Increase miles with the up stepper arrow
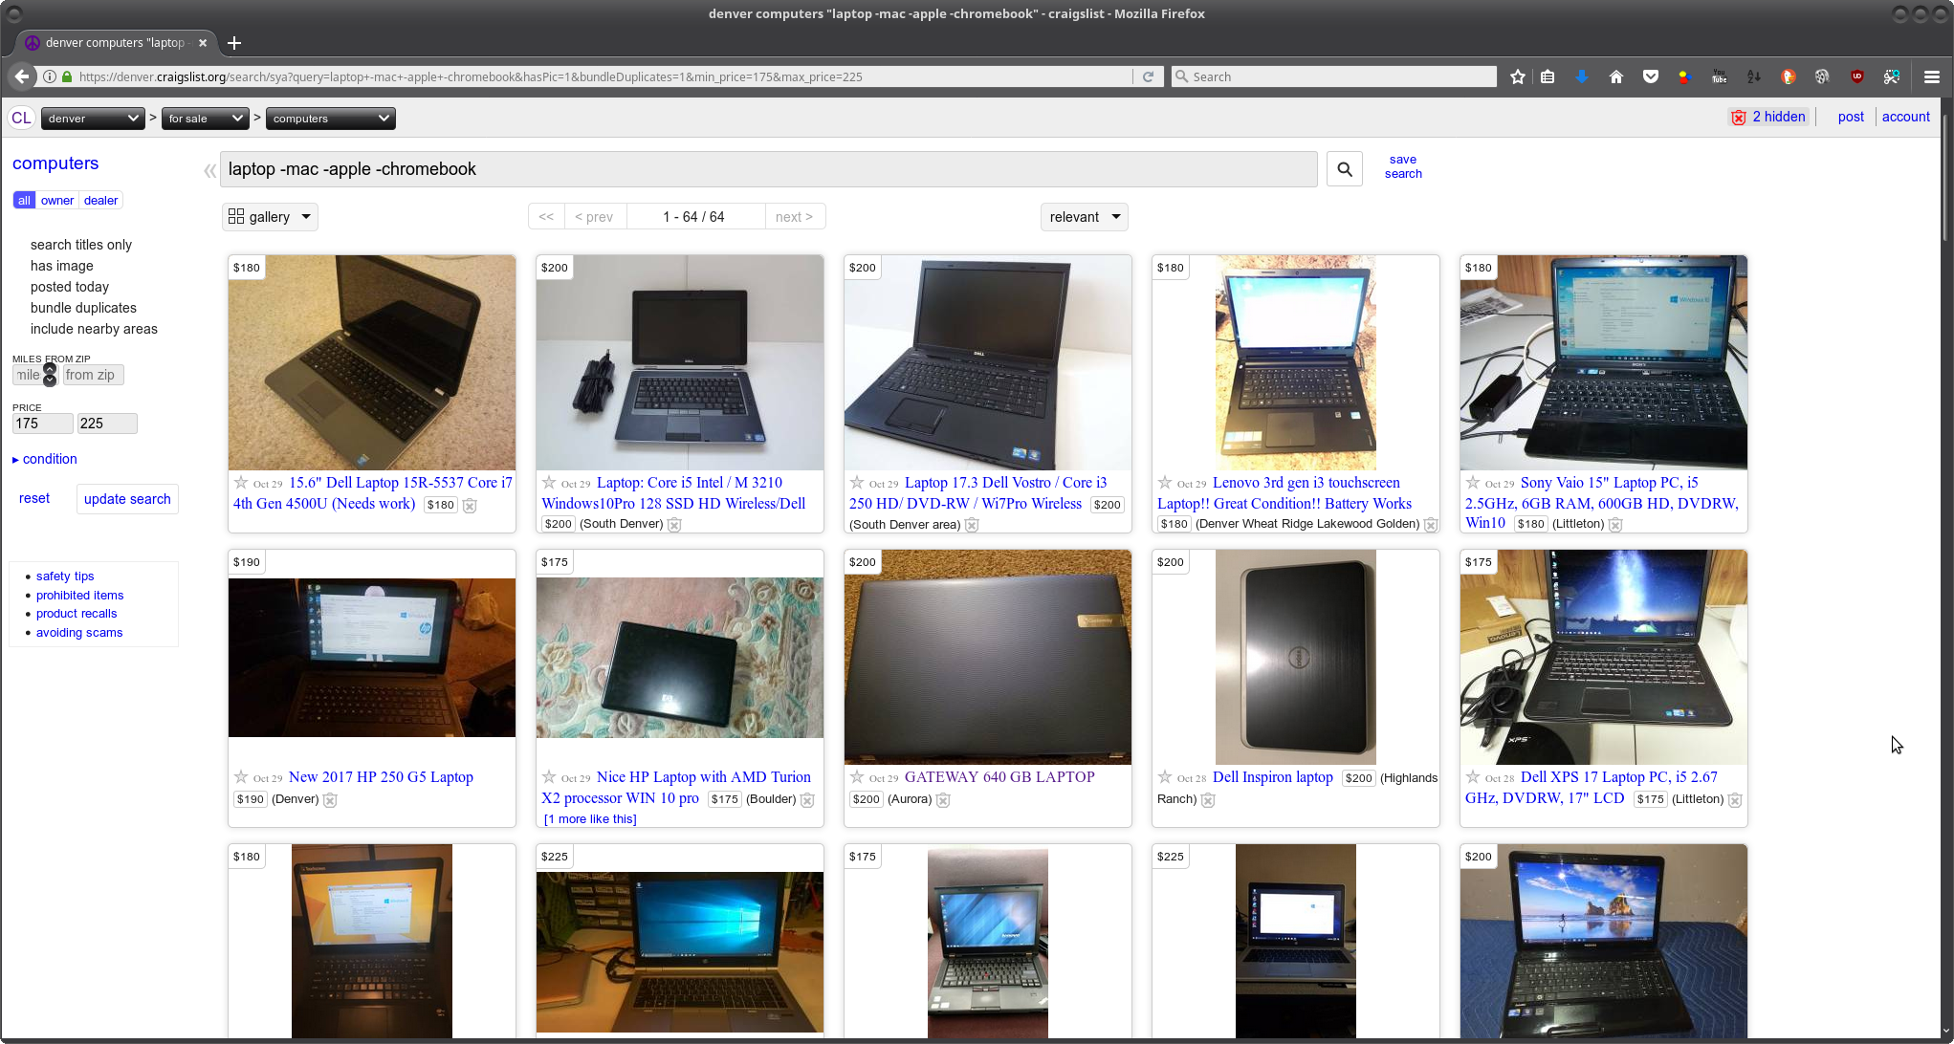 [x=50, y=368]
